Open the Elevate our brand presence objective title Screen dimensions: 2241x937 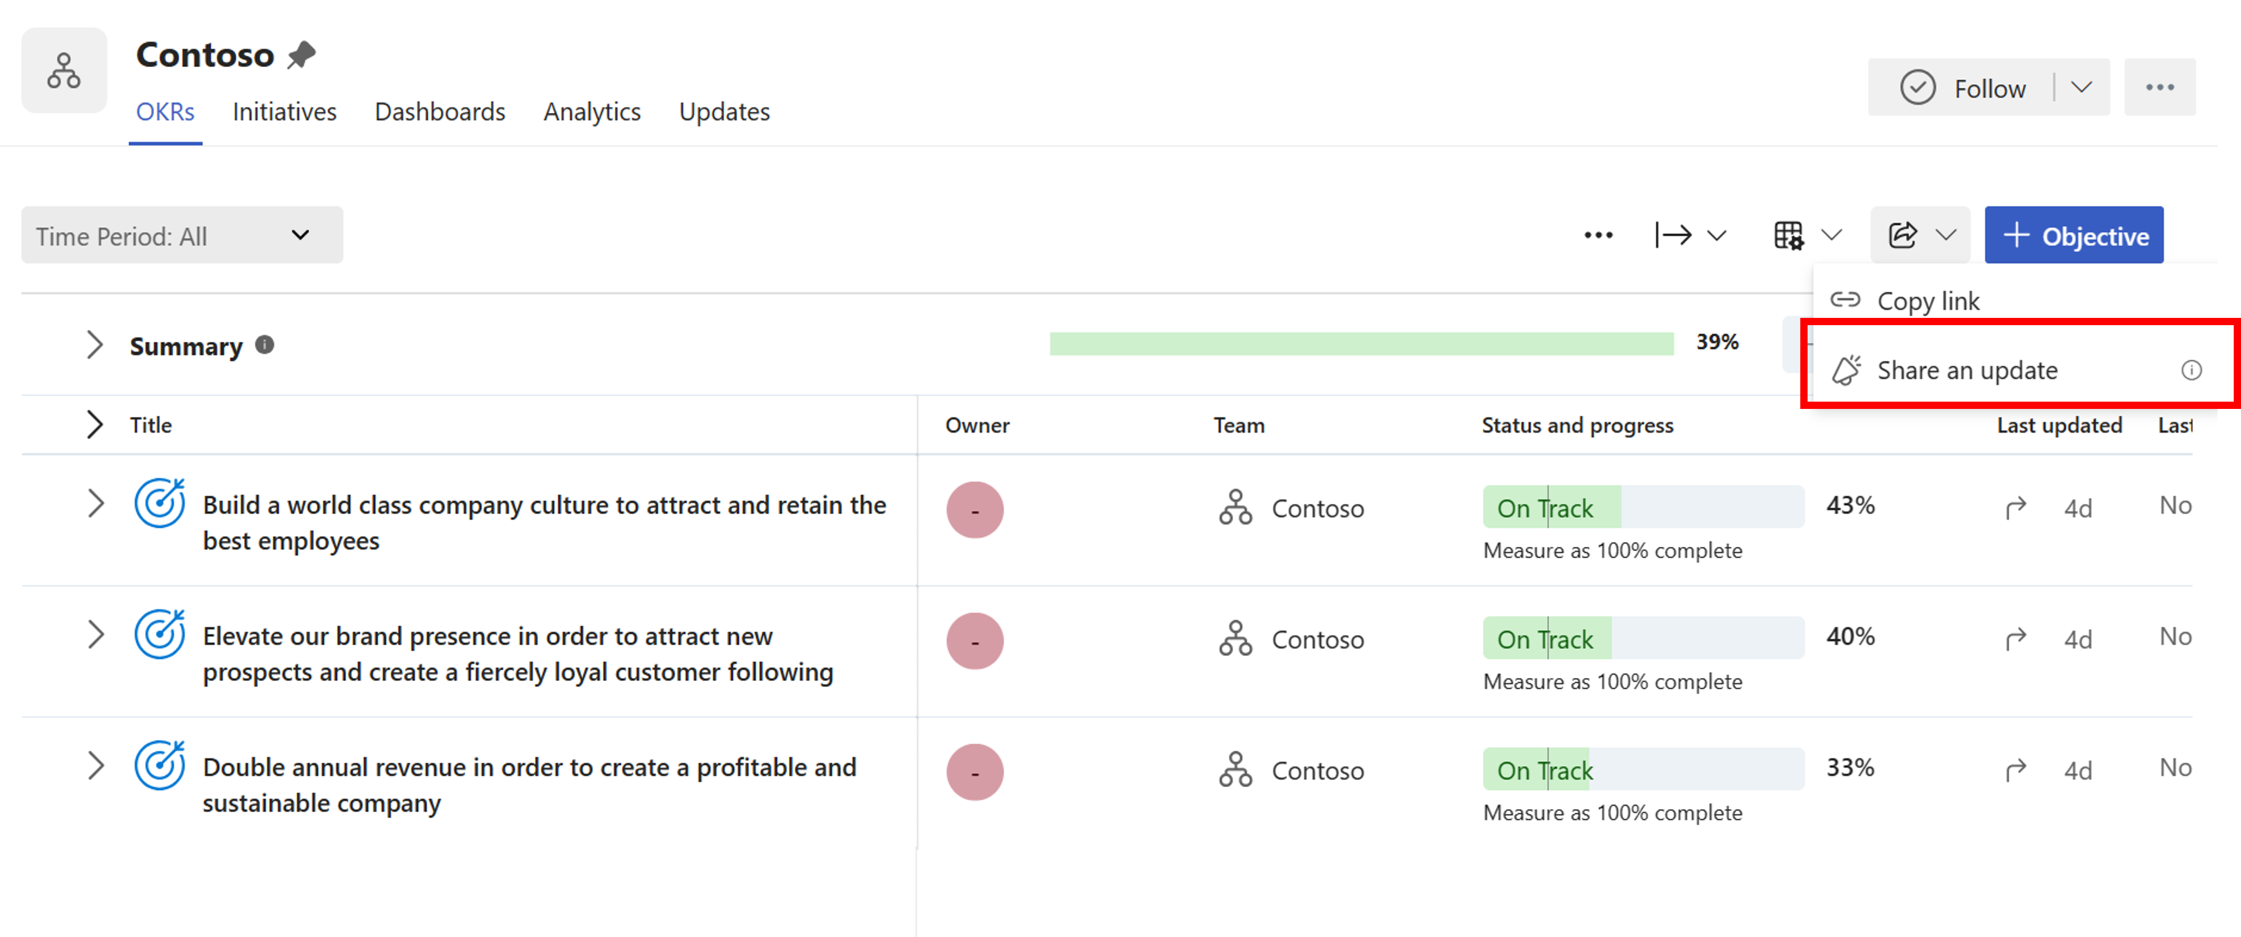518,654
